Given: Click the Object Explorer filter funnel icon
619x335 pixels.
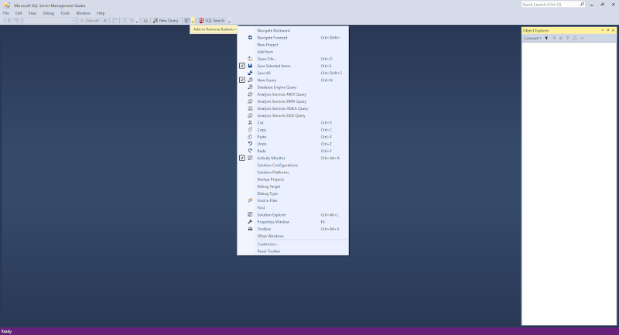Looking at the screenshot, I should coord(568,38).
